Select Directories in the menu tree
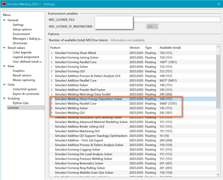Viewport: 223px width, 180px height. (20, 43)
